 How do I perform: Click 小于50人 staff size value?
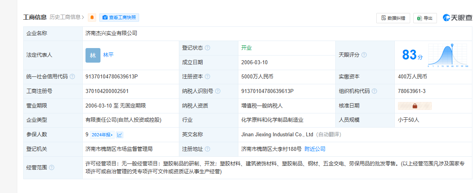click(409, 120)
